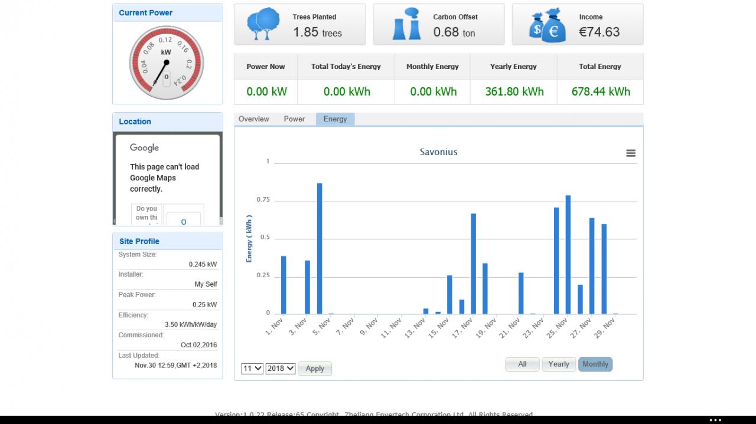Click the Trees Planted value 1.85 trees
756x424 pixels.
[x=318, y=32]
